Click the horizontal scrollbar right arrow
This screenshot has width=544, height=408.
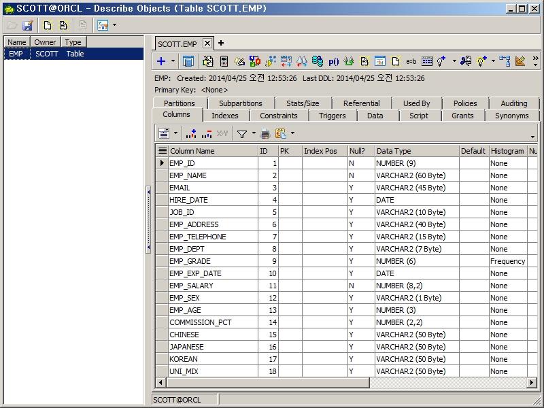[x=532, y=383]
